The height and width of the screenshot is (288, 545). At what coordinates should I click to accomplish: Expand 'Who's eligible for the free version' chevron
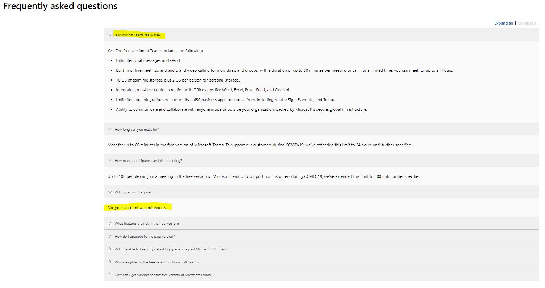pyautogui.click(x=110, y=262)
